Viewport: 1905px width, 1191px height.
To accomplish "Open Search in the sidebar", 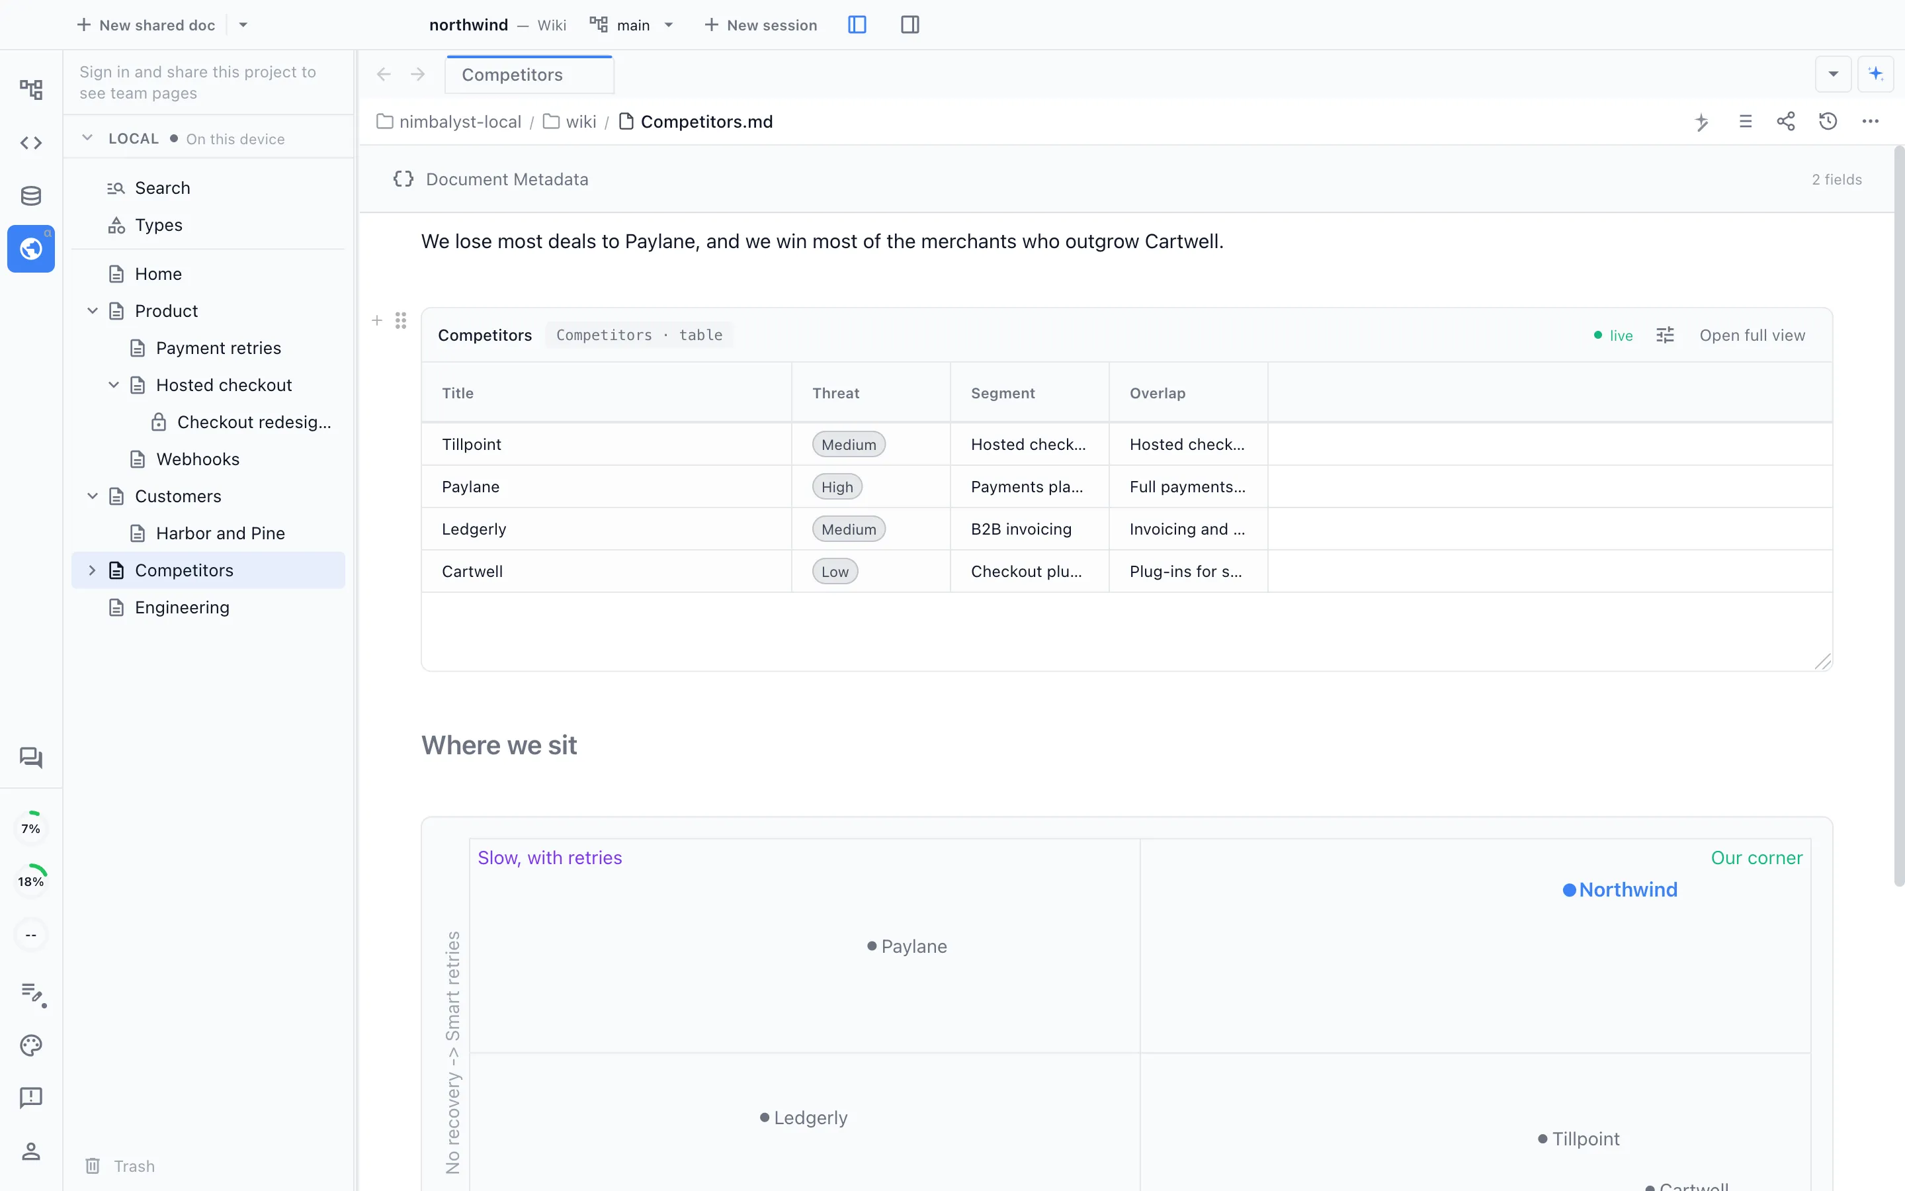I will (x=208, y=189).
